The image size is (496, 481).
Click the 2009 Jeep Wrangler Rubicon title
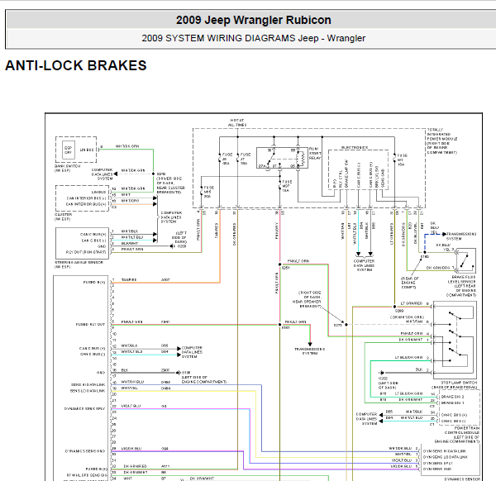coord(253,20)
